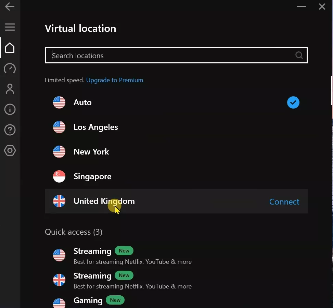Open the help question mark icon

10,130
